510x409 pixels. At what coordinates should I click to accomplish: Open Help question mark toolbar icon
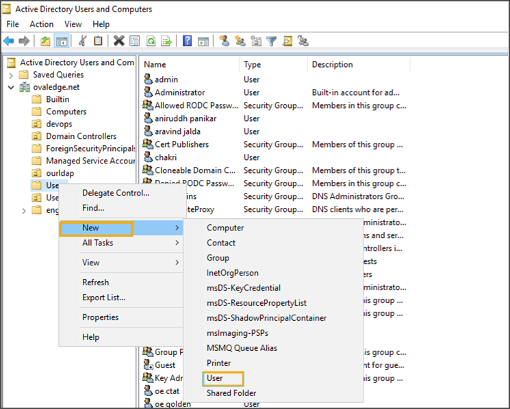[x=187, y=41]
